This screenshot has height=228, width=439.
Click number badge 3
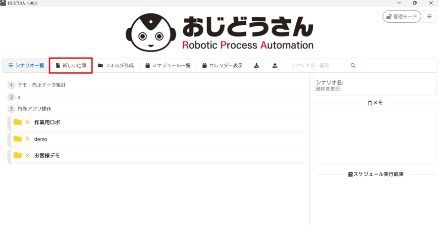coord(11,109)
